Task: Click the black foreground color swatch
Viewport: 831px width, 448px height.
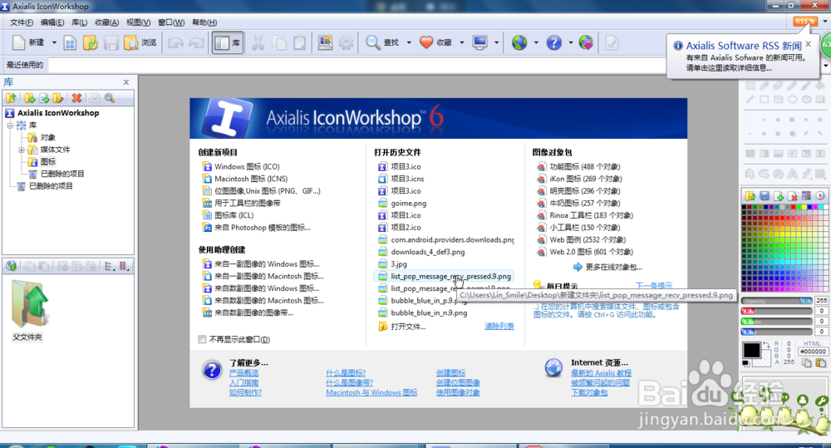Action: 751,350
